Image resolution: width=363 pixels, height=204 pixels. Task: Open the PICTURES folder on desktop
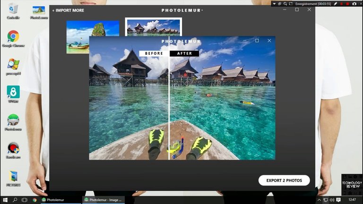(13, 178)
